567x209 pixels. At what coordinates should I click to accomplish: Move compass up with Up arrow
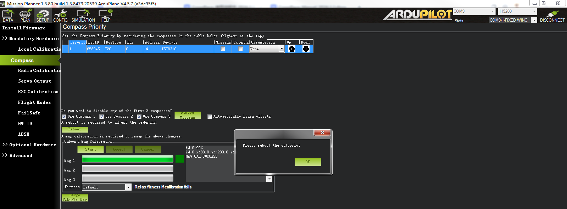[x=292, y=49]
